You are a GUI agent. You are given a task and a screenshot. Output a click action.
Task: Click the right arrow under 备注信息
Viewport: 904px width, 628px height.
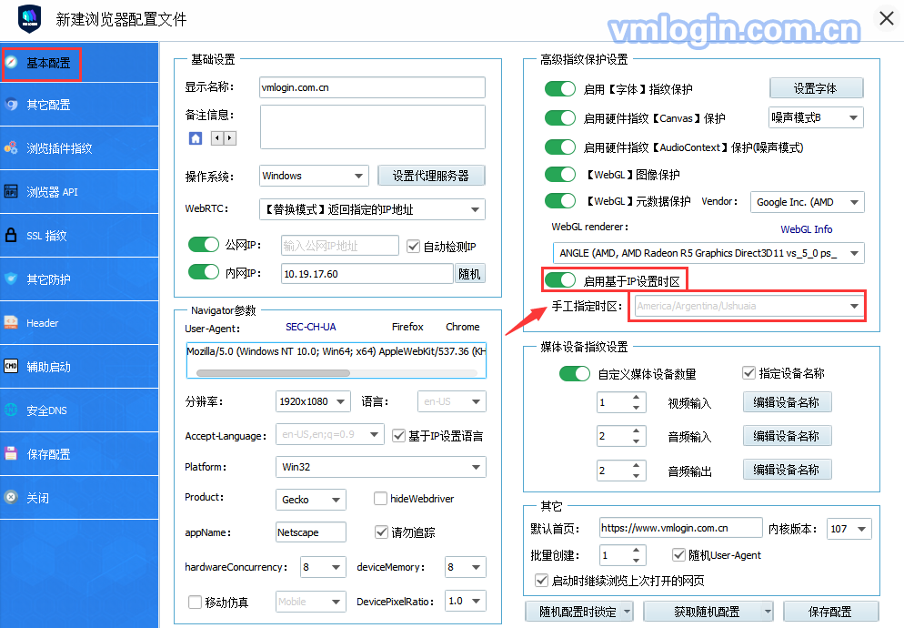230,138
